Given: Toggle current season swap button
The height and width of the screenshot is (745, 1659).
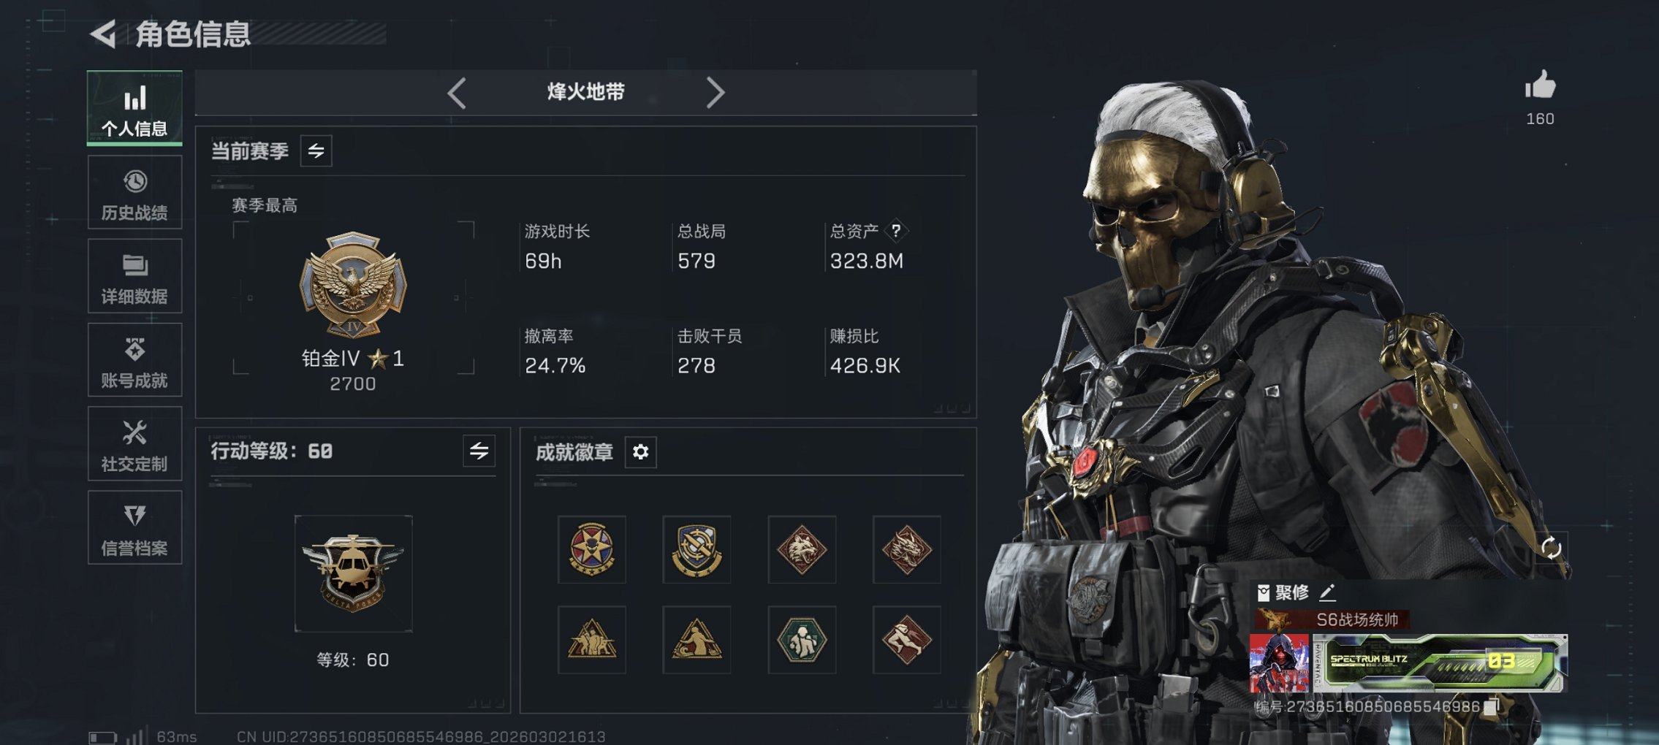Looking at the screenshot, I should [x=316, y=151].
